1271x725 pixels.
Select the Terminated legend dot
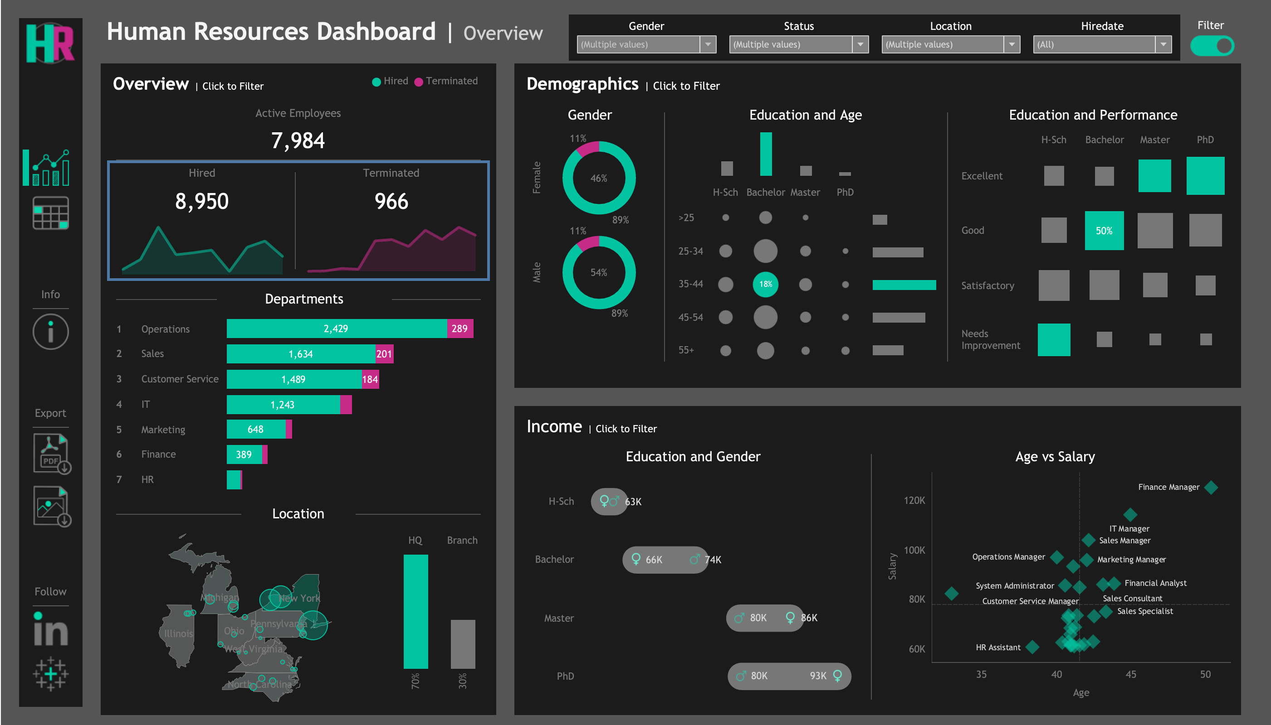point(419,81)
